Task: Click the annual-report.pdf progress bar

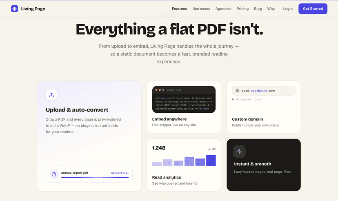Action: tap(95, 177)
